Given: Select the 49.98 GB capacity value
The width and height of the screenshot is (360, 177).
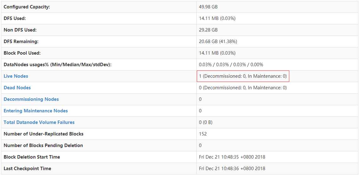Looking at the screenshot, I should click(208, 7).
